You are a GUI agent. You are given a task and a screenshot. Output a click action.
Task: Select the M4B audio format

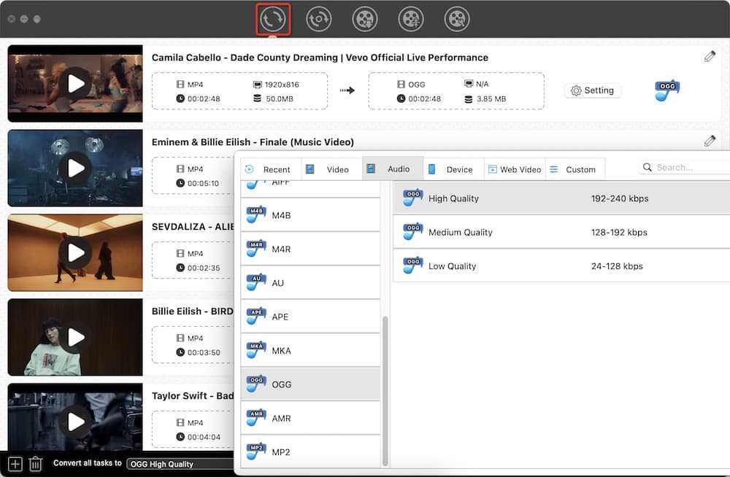[x=310, y=215]
